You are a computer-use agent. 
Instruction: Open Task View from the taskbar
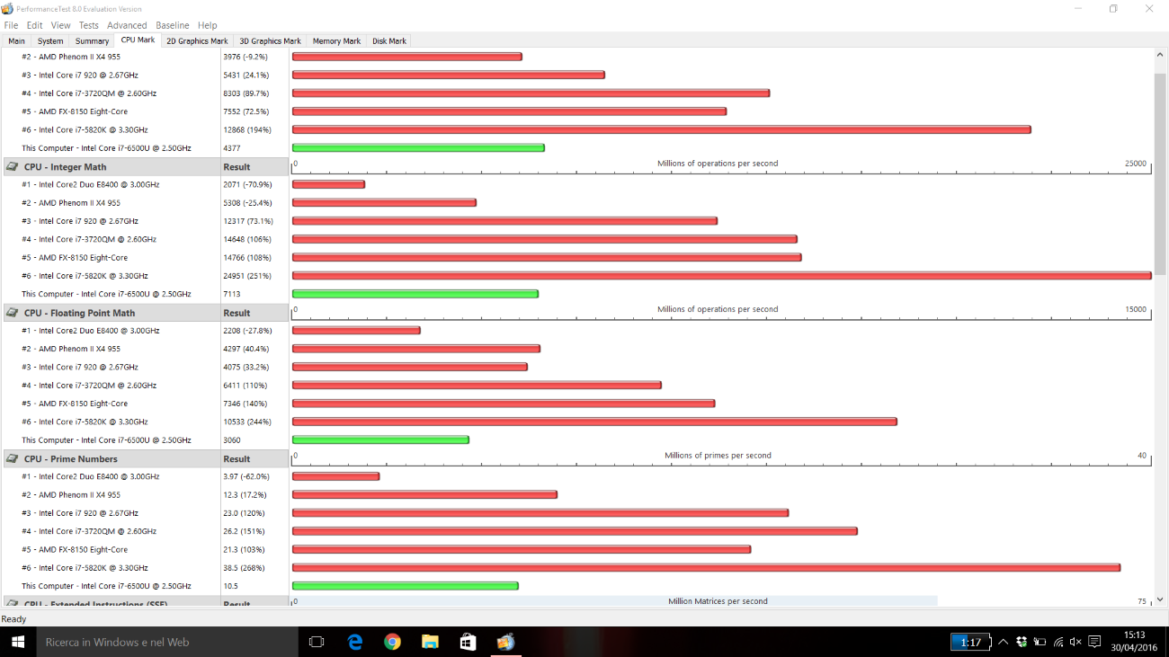316,642
